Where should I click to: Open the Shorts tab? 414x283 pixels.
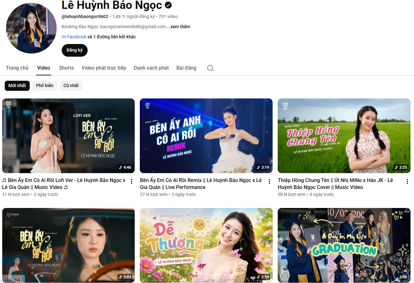pos(66,68)
